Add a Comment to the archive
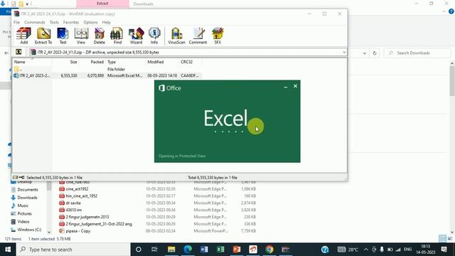 coord(198,36)
